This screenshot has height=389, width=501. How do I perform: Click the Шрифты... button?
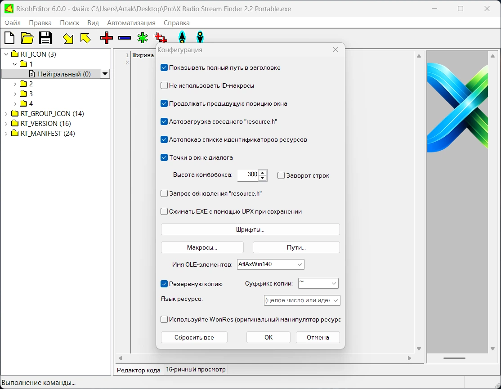coord(250,229)
